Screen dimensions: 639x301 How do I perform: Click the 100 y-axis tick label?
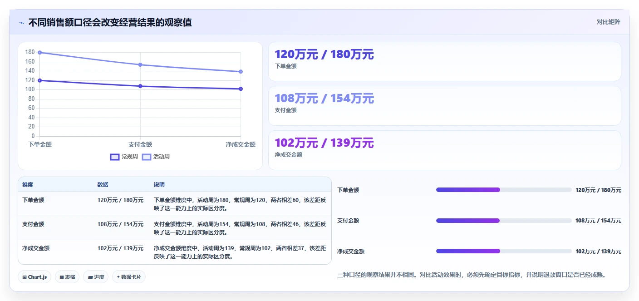click(x=30, y=89)
